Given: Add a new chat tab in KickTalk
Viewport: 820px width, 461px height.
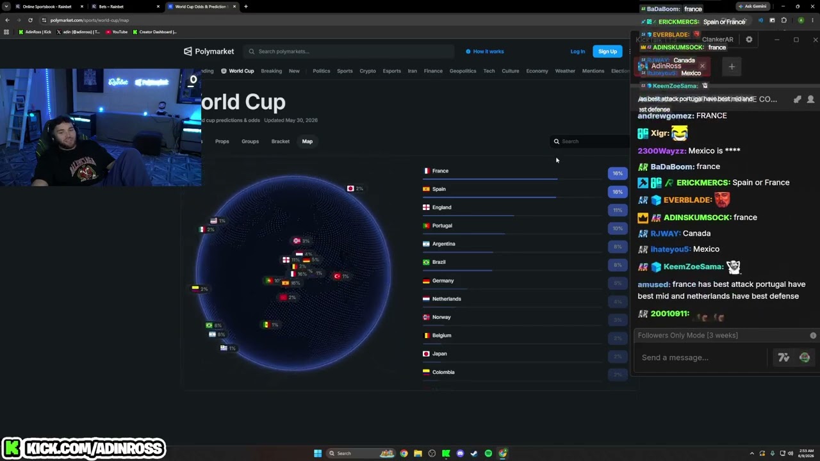Looking at the screenshot, I should coord(732,67).
